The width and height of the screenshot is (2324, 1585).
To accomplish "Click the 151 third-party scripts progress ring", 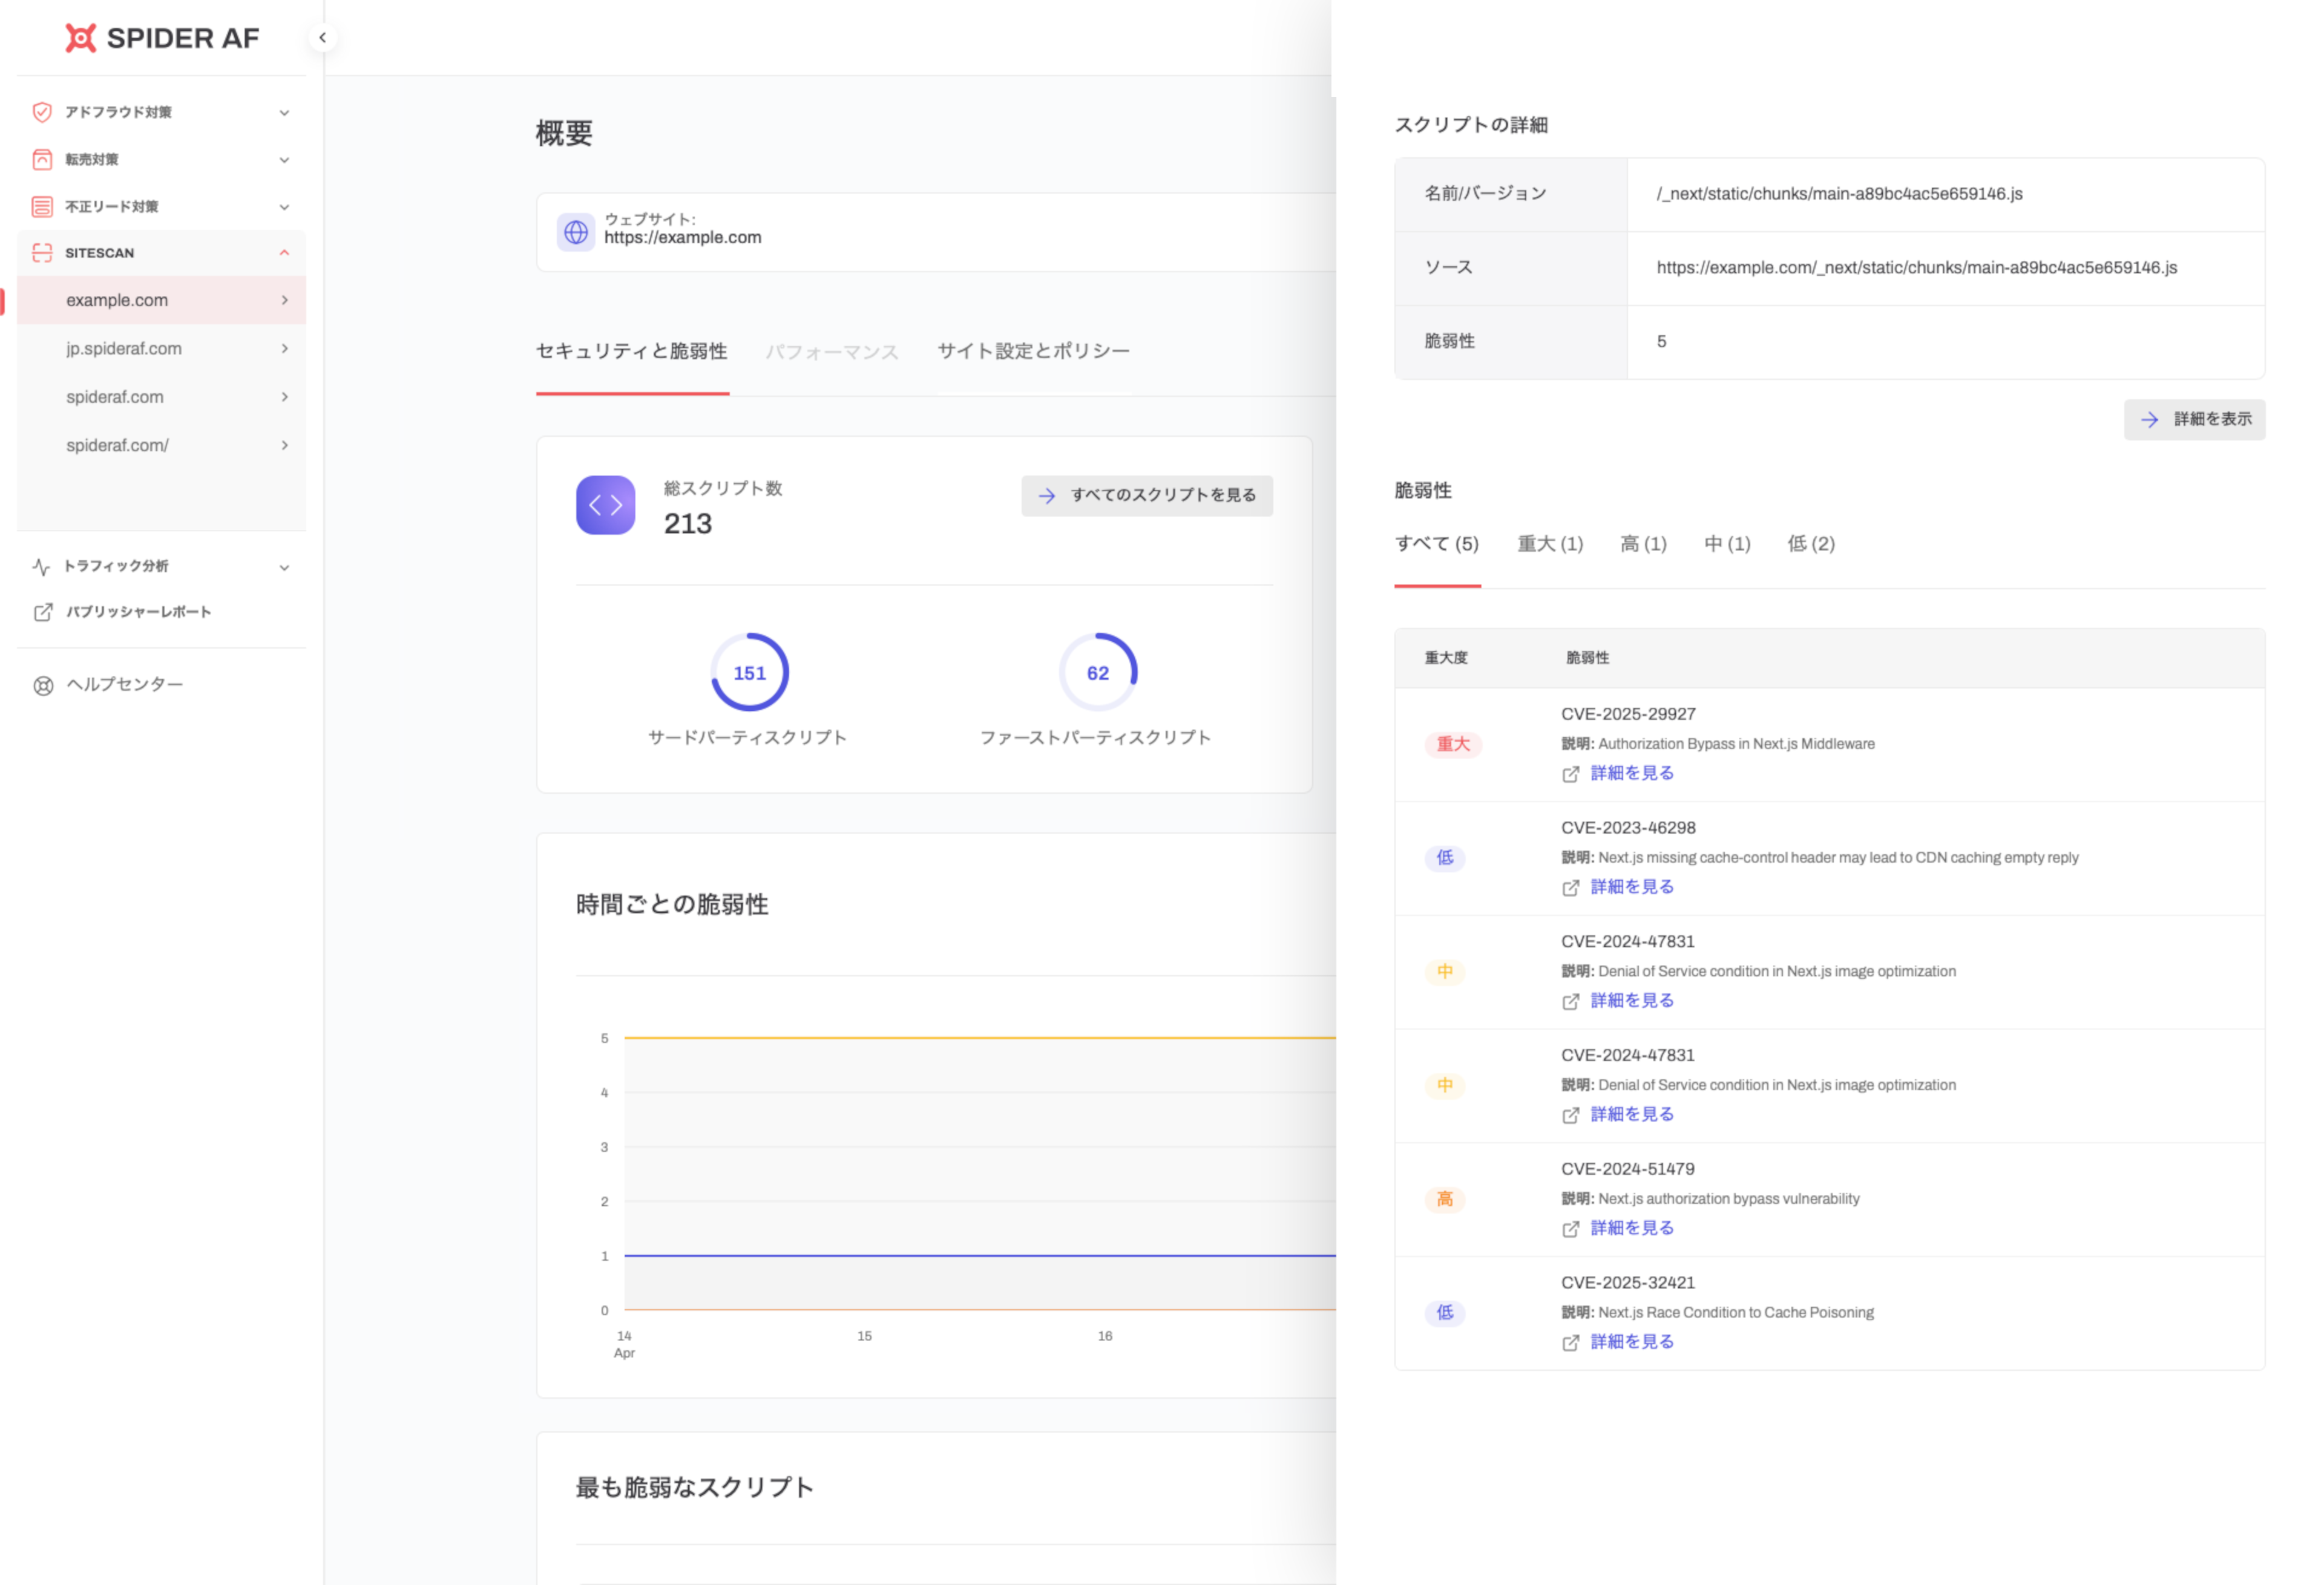I will (x=749, y=673).
